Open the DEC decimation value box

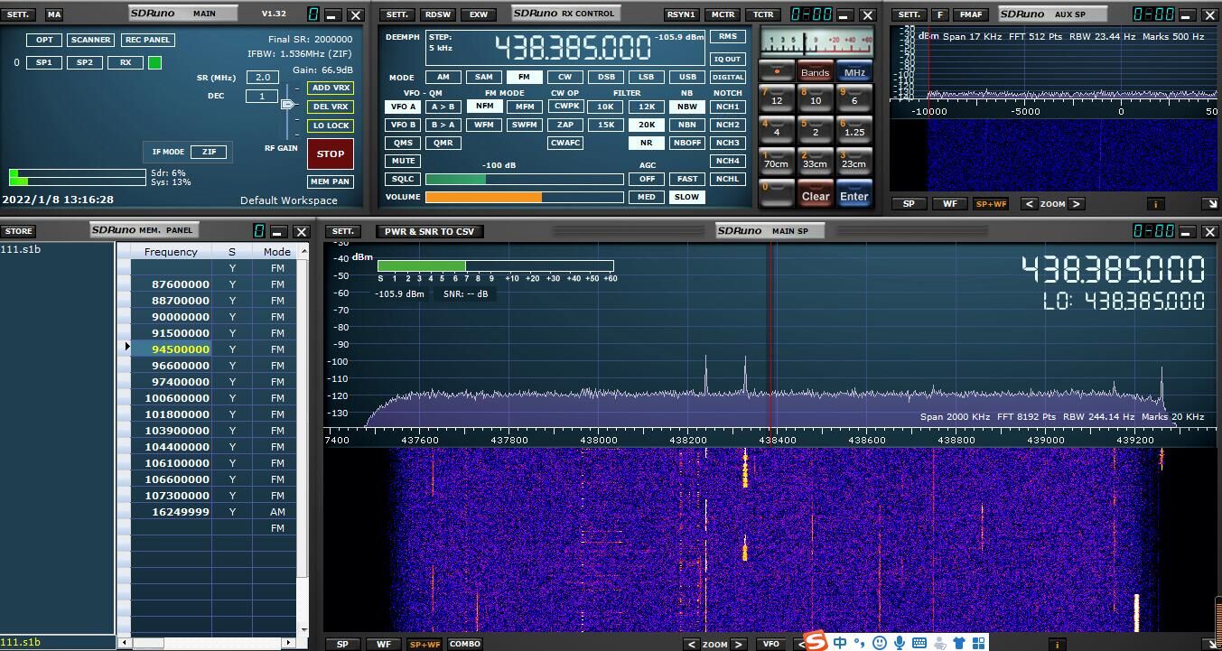[262, 96]
